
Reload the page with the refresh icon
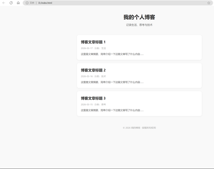click(x=11, y=3)
